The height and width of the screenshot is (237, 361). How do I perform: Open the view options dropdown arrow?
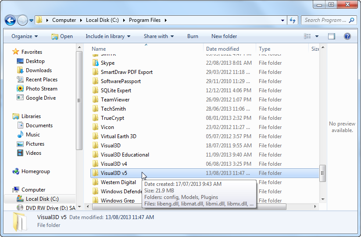(317, 36)
